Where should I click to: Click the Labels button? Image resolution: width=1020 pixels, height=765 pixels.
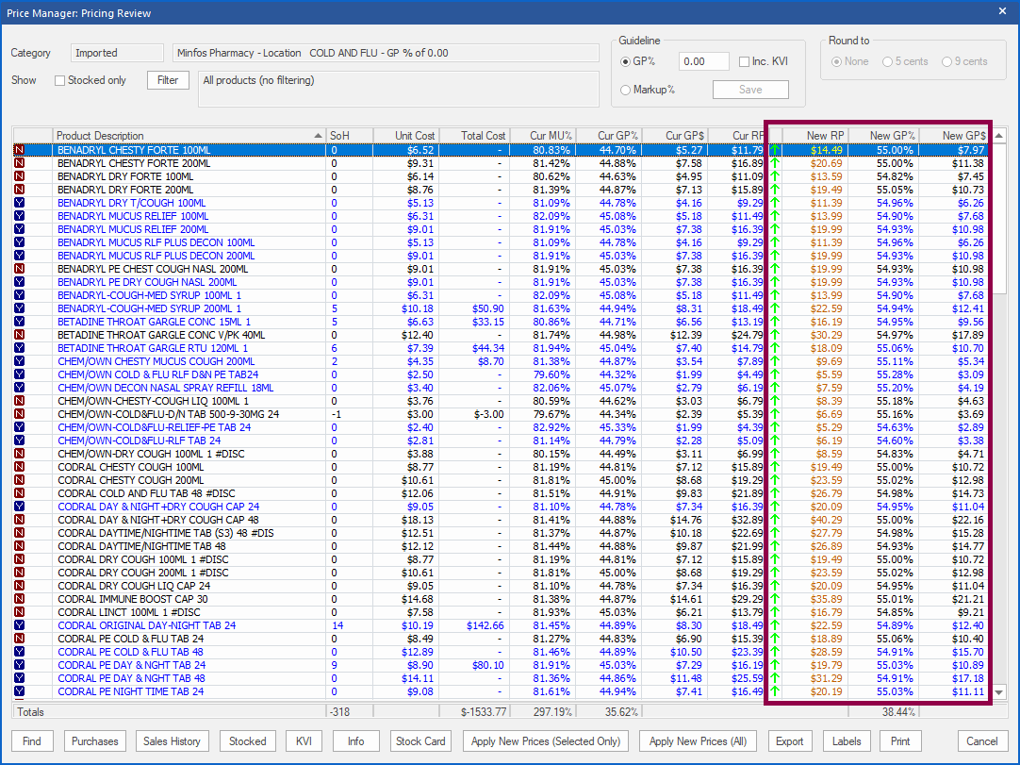tap(846, 741)
